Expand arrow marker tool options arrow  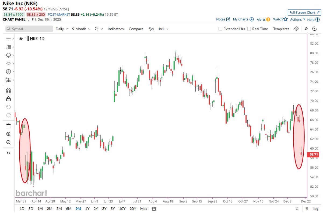coord(13,64)
